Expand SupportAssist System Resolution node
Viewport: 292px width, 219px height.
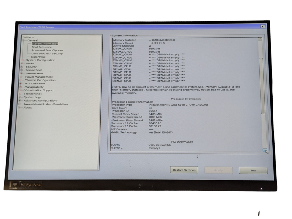[x=19, y=104]
